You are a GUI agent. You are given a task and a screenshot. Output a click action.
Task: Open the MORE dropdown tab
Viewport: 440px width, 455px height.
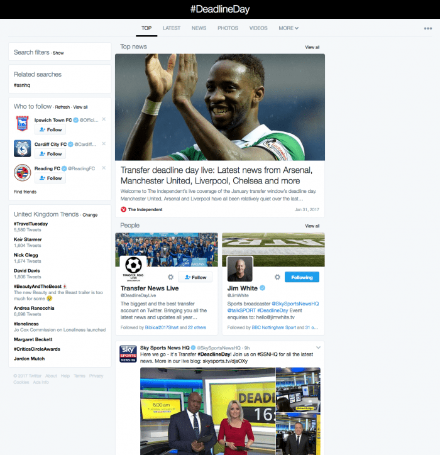(x=289, y=28)
